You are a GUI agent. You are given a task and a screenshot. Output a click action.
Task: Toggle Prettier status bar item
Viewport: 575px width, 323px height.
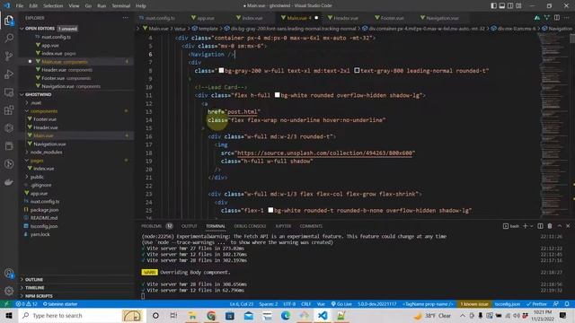tap(536, 304)
